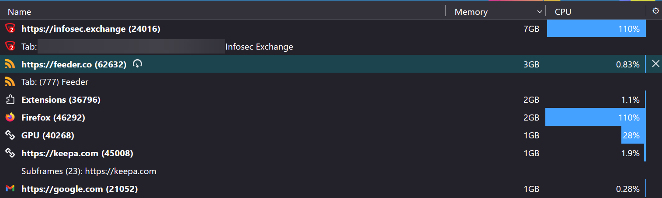This screenshot has width=662, height=198.
Task: Sort processes by CPU column
Action: pos(563,12)
